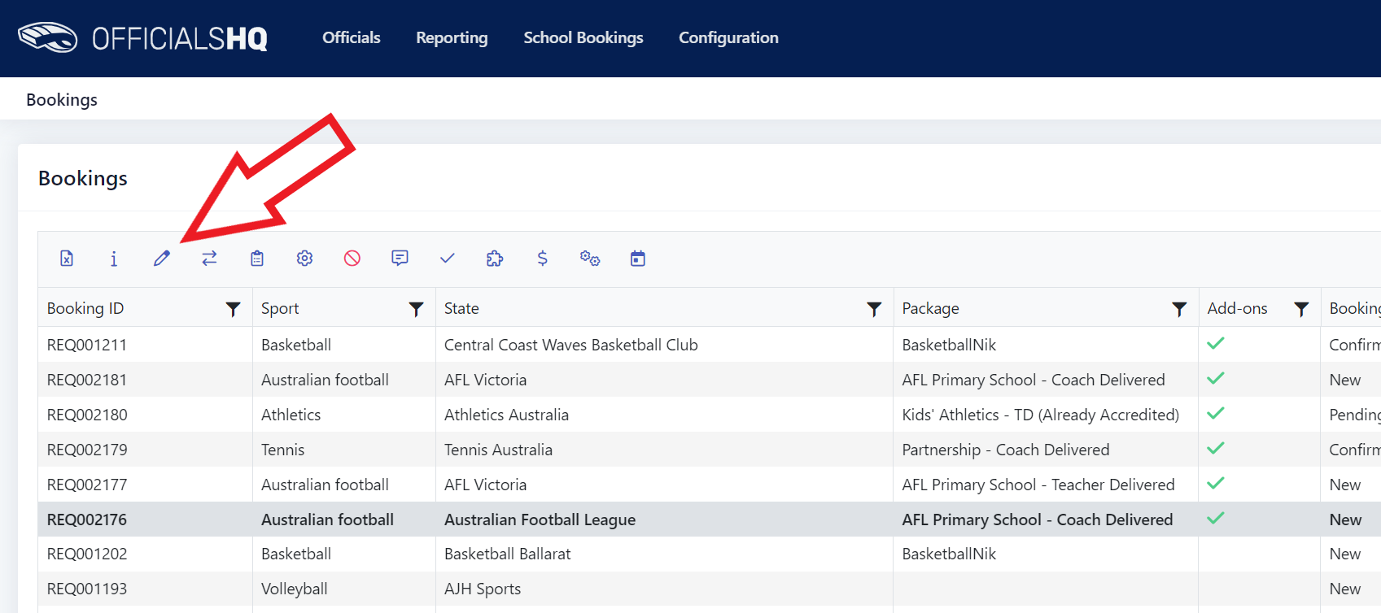Sort by Booking ID column header
Screen dimensions: 1381x613
85,308
